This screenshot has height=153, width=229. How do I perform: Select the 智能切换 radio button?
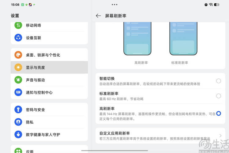[219, 81]
